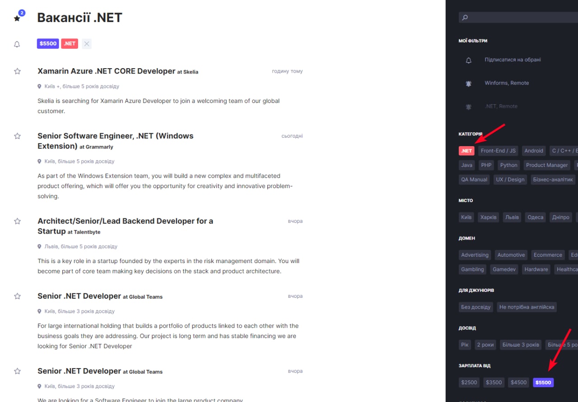
Task: Click the Вакансії .NET page heading
Action: coord(79,18)
